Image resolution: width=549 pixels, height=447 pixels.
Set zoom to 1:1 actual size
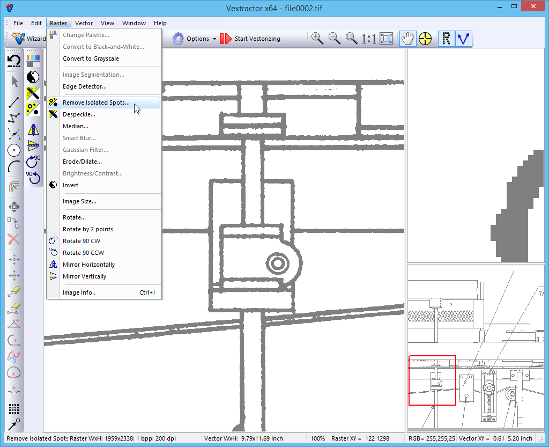[x=369, y=39]
